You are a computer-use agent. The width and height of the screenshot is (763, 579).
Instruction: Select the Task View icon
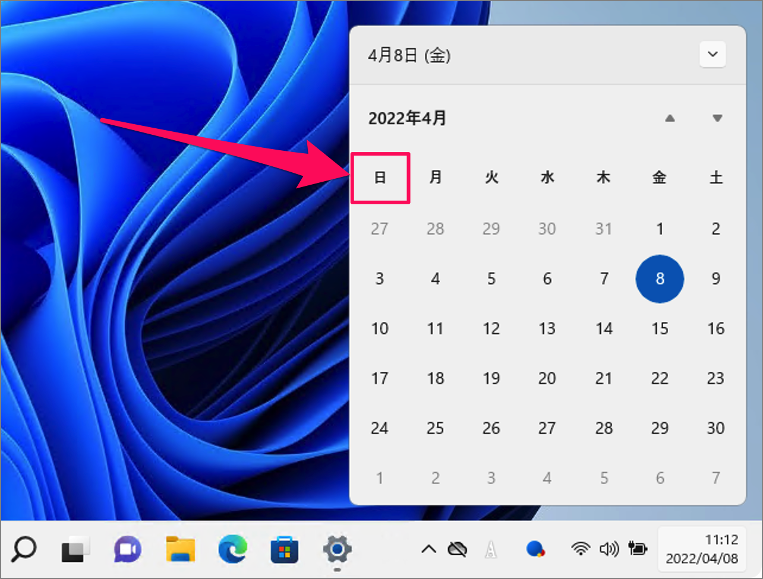click(x=74, y=549)
